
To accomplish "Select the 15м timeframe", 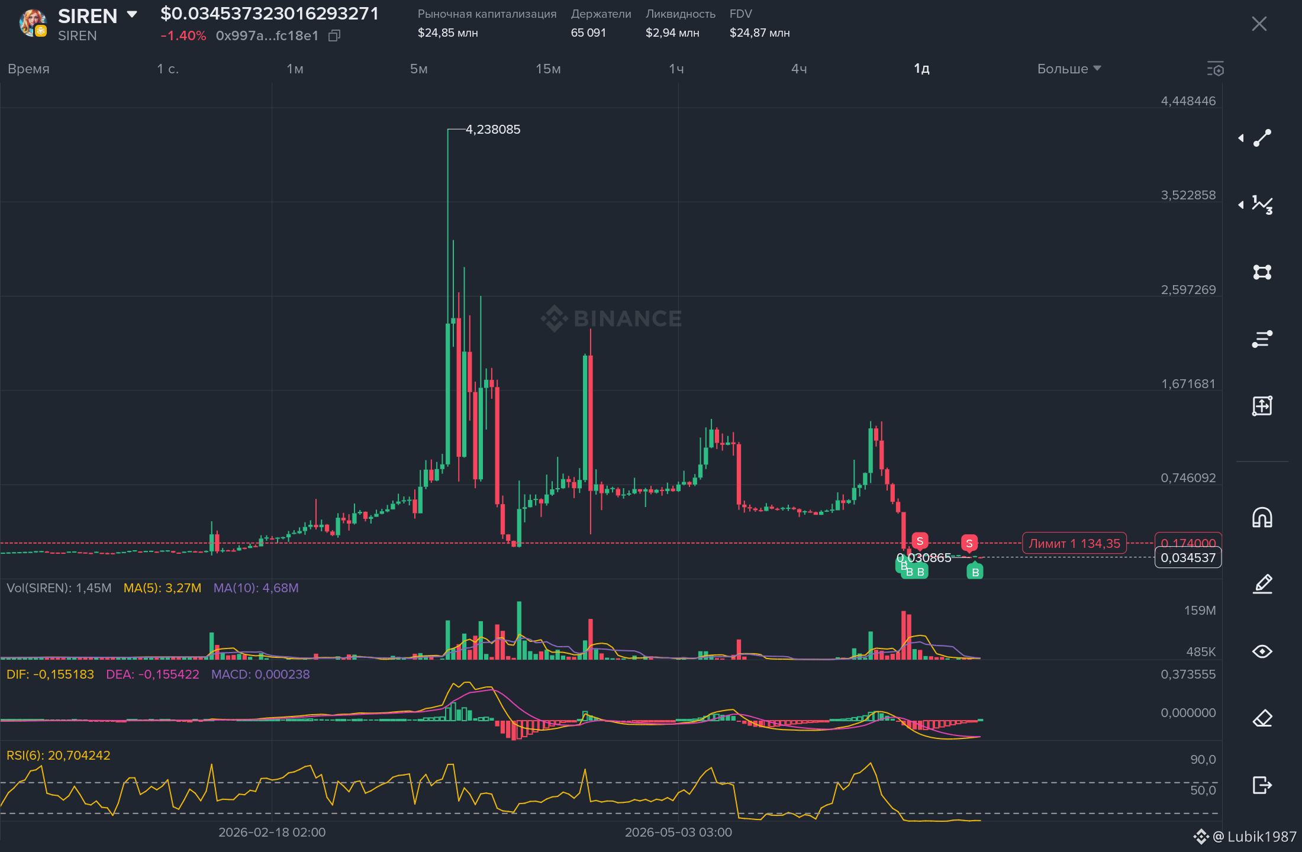I will tap(548, 69).
